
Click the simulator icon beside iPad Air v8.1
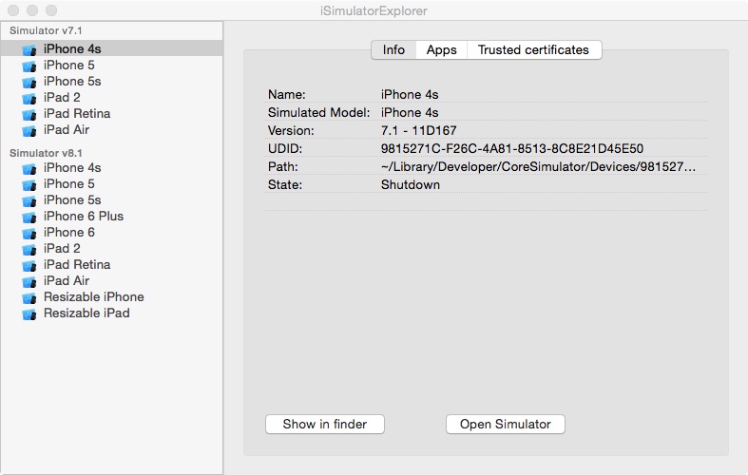29,282
